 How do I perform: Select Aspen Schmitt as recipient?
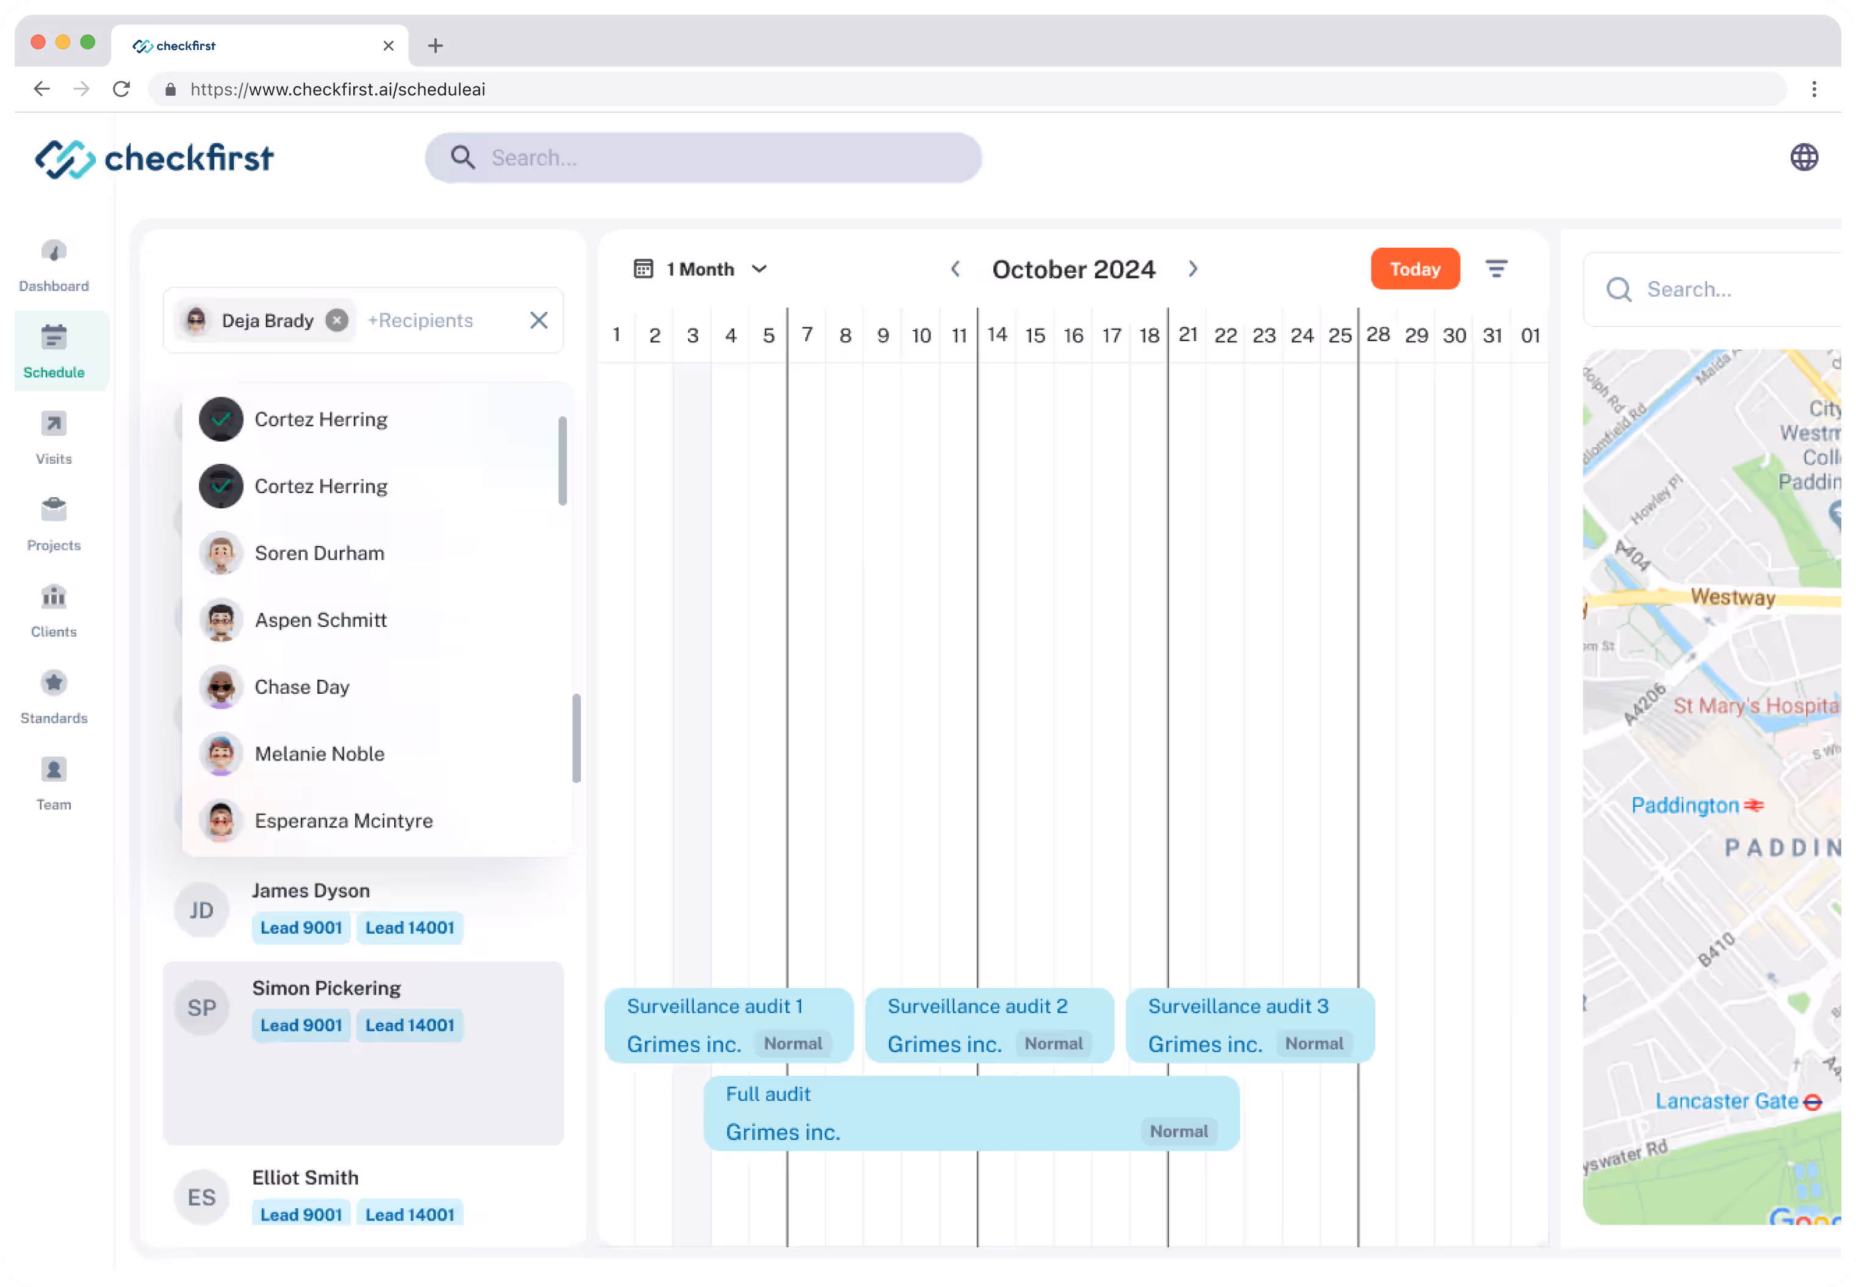click(377, 620)
